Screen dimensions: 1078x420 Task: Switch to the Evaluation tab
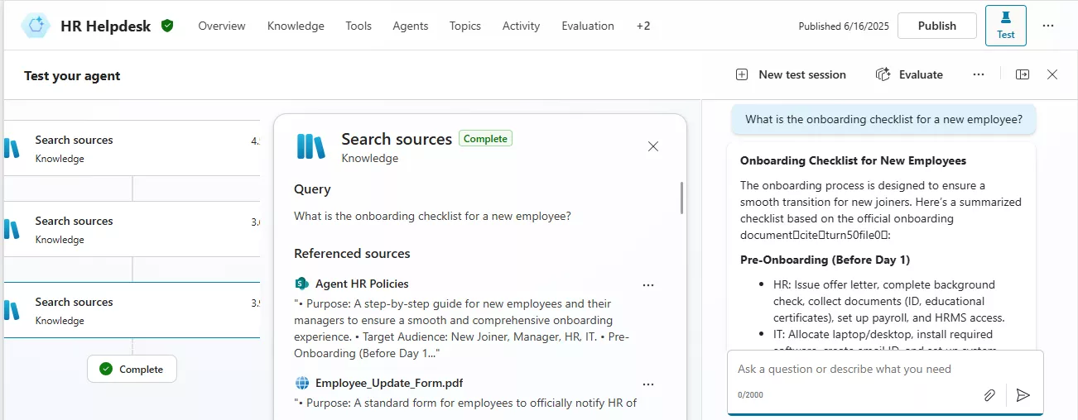588,26
